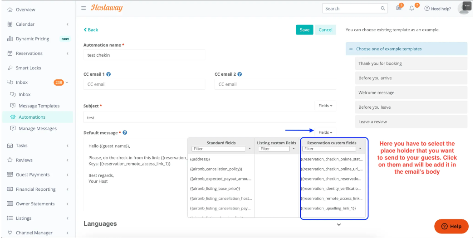Screen dimensions: 475x238
Task: Click the Automation name input field
Action: coord(144,55)
